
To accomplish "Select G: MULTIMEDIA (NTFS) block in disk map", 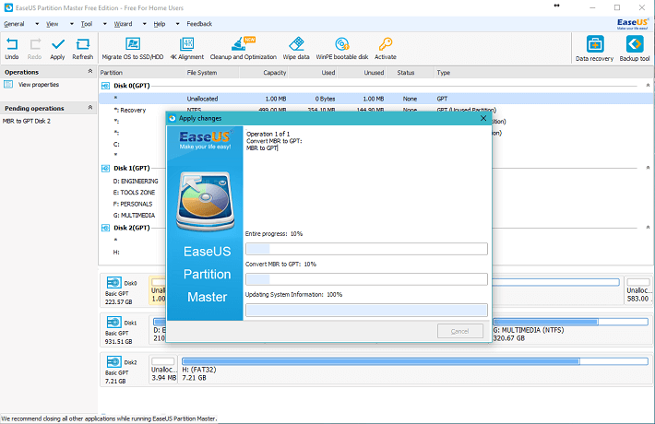I will [x=571, y=329].
